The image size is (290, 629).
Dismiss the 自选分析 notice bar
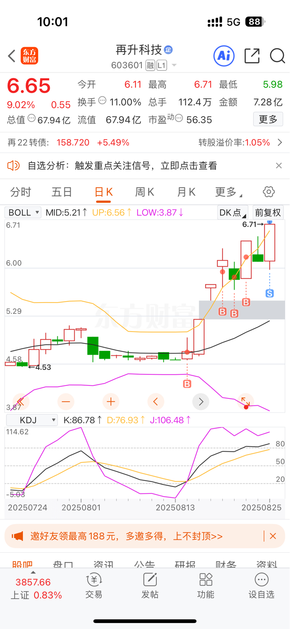[279, 165]
